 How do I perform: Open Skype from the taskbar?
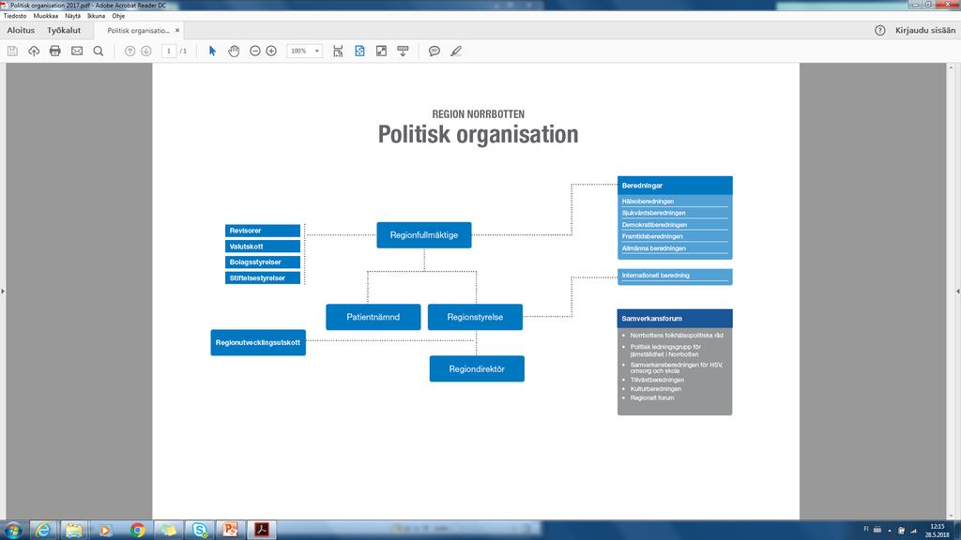tap(200, 531)
